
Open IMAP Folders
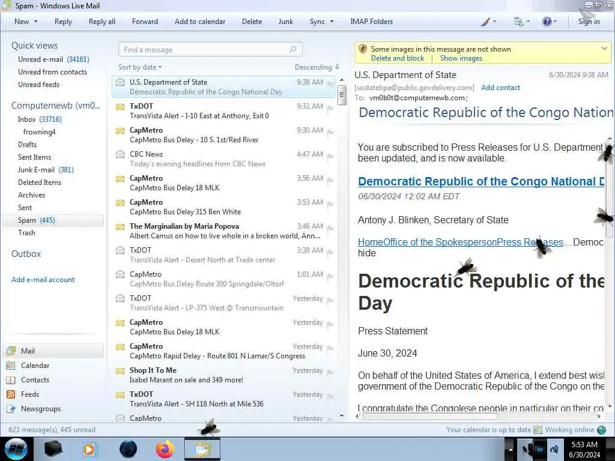[x=371, y=22]
